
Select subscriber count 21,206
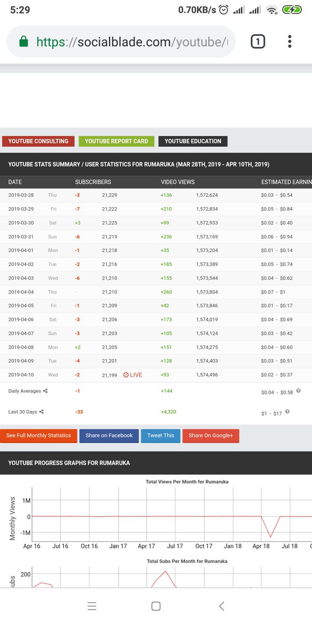point(110,320)
